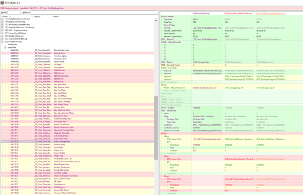Select the Mudcrab Chowder record
This screenshot has height=195, width=303.
(x=77, y=133)
